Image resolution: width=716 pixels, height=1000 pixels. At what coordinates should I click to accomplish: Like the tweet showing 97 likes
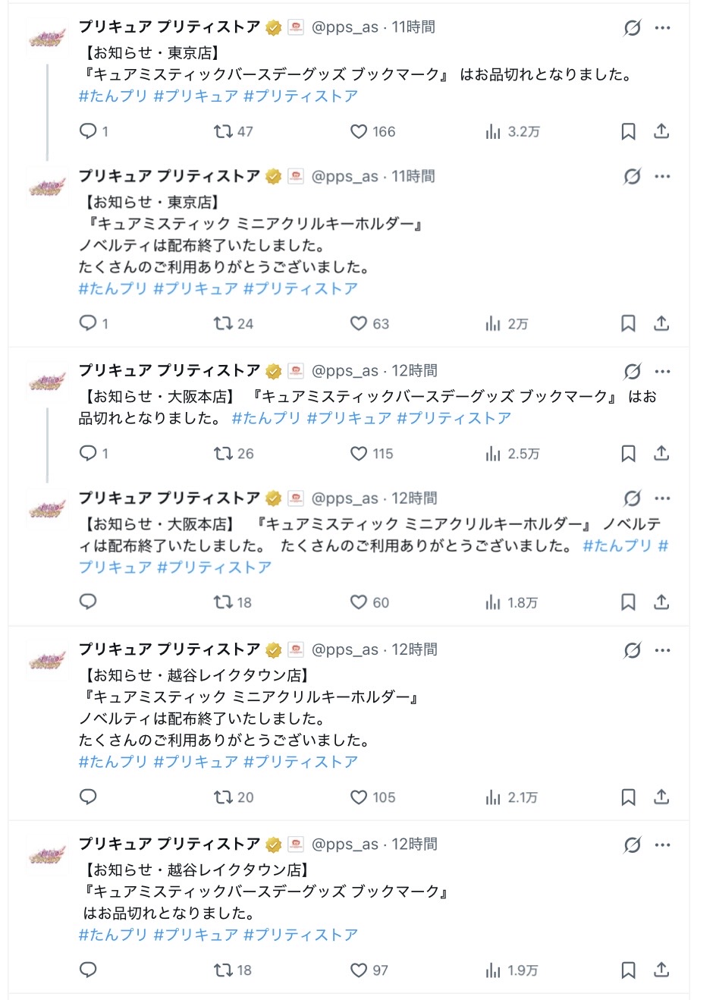359,970
